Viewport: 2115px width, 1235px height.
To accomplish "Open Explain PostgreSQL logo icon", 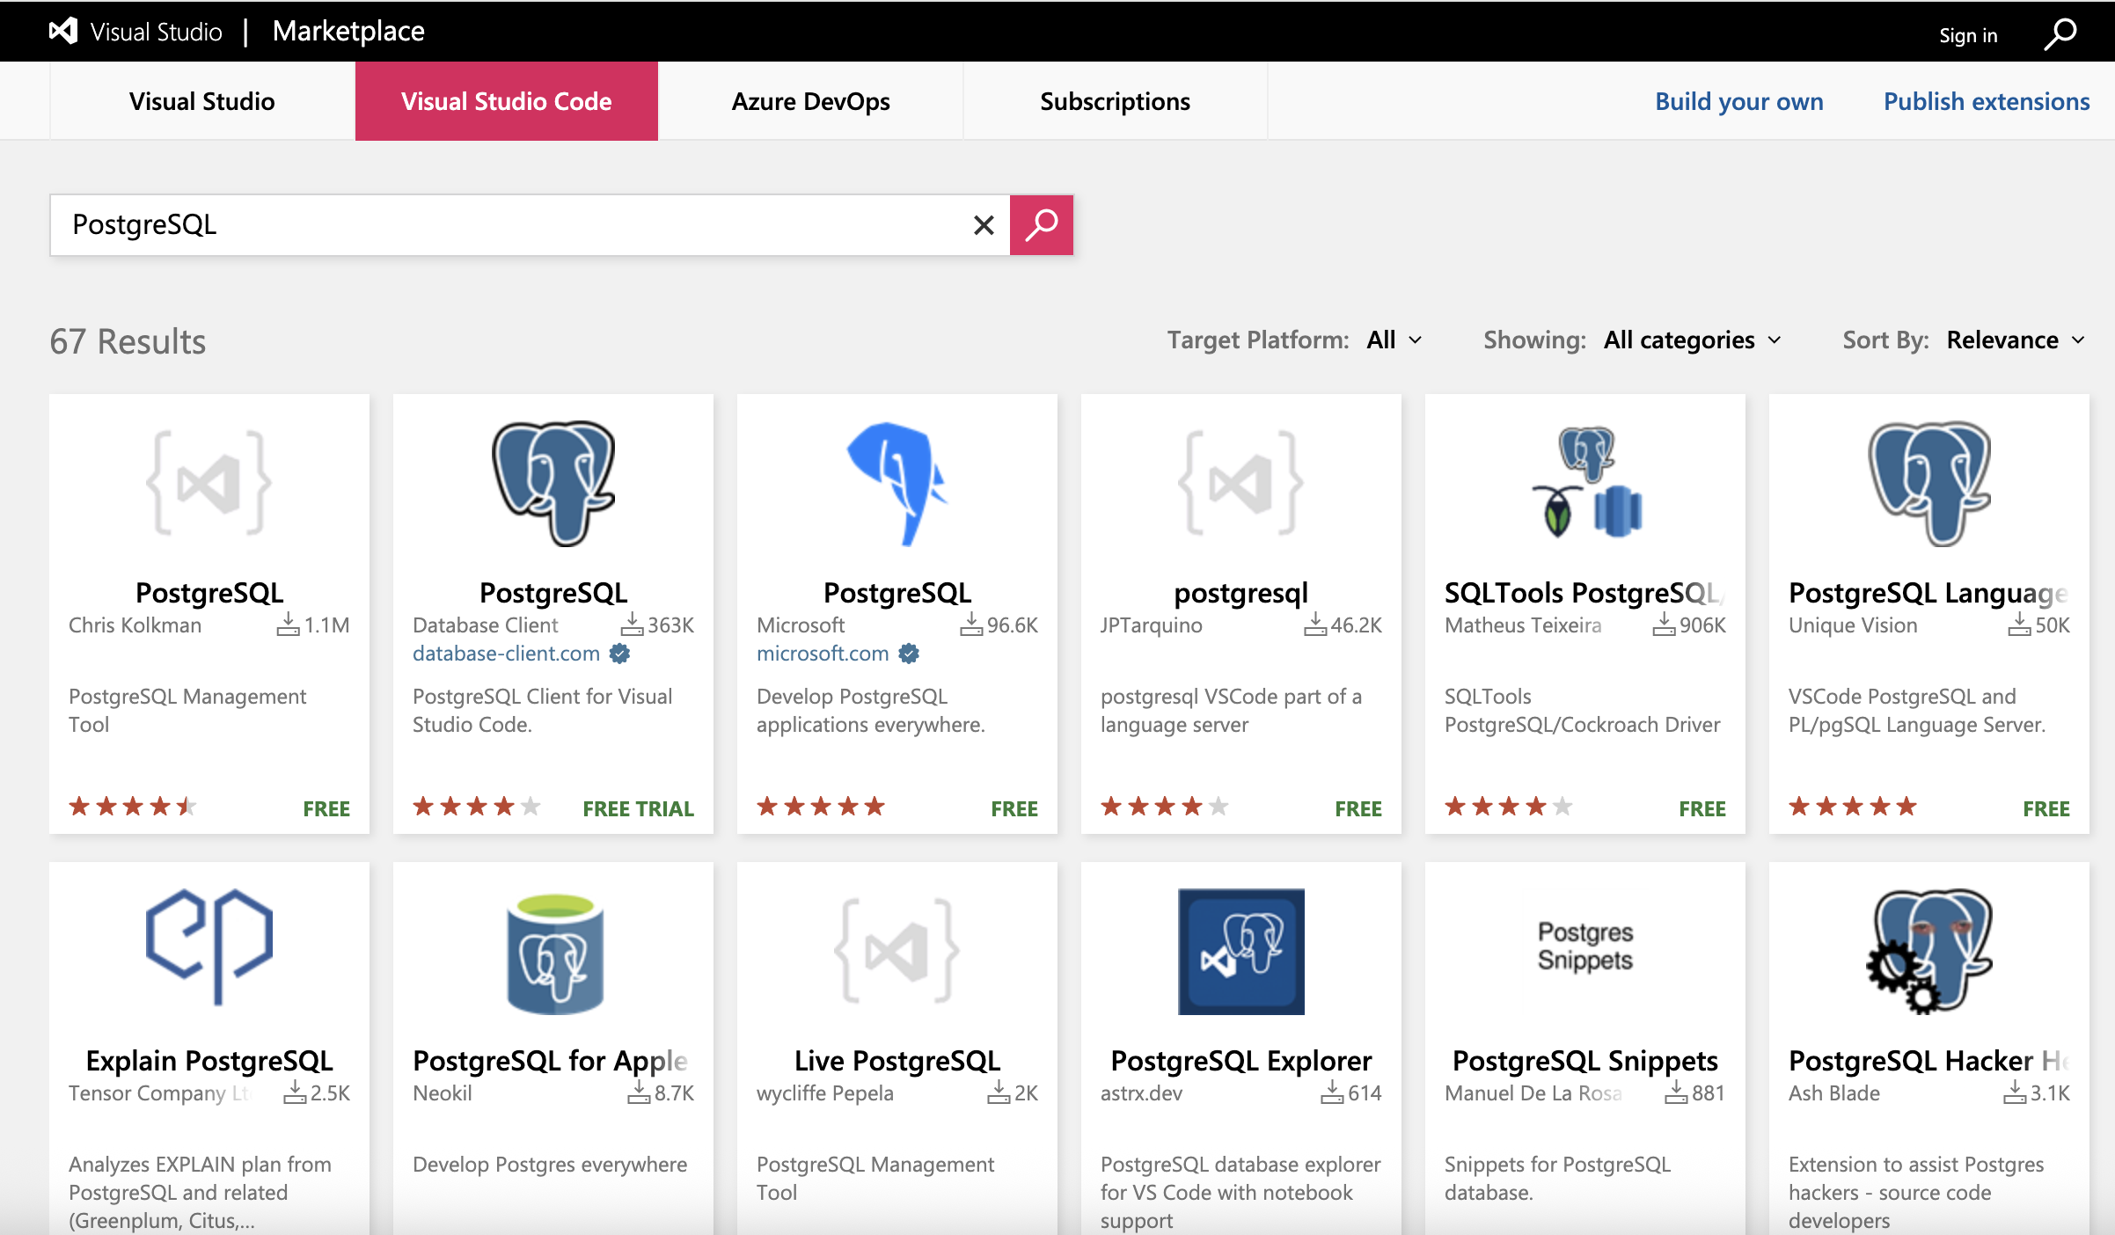I will tap(209, 946).
